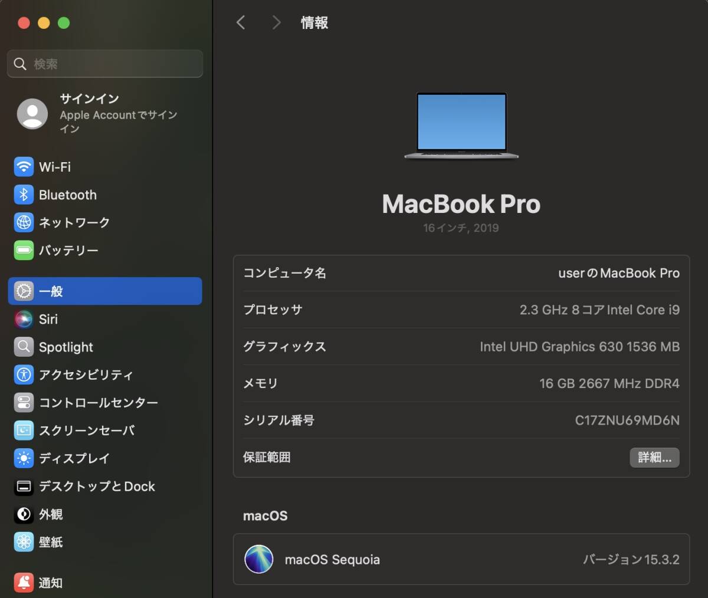Select Siri in the sidebar

tap(48, 319)
